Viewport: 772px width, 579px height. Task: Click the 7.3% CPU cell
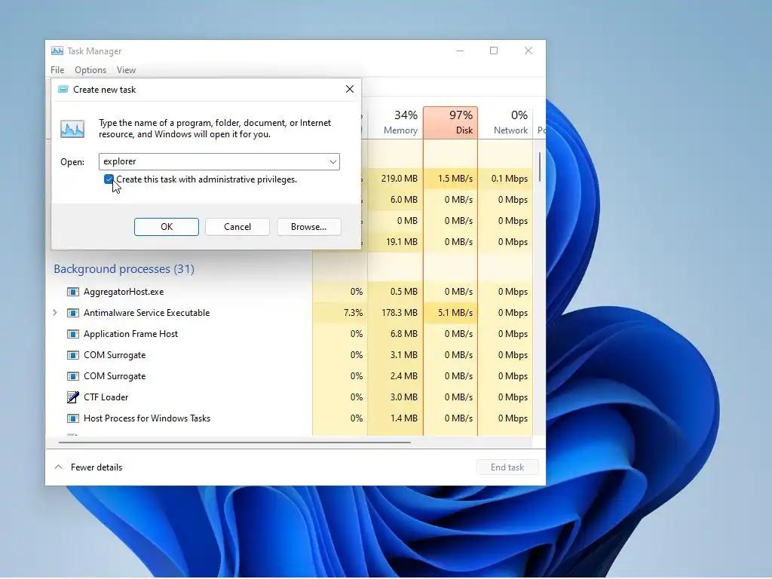340,313
